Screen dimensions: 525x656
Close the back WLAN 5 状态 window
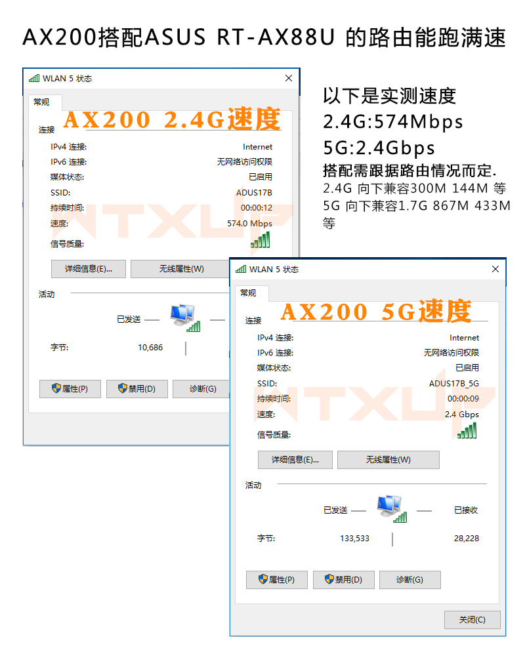tap(289, 78)
